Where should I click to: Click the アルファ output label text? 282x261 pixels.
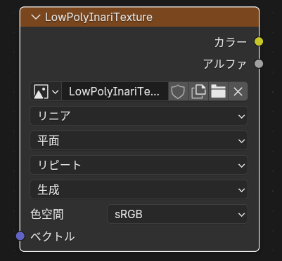tap(225, 65)
